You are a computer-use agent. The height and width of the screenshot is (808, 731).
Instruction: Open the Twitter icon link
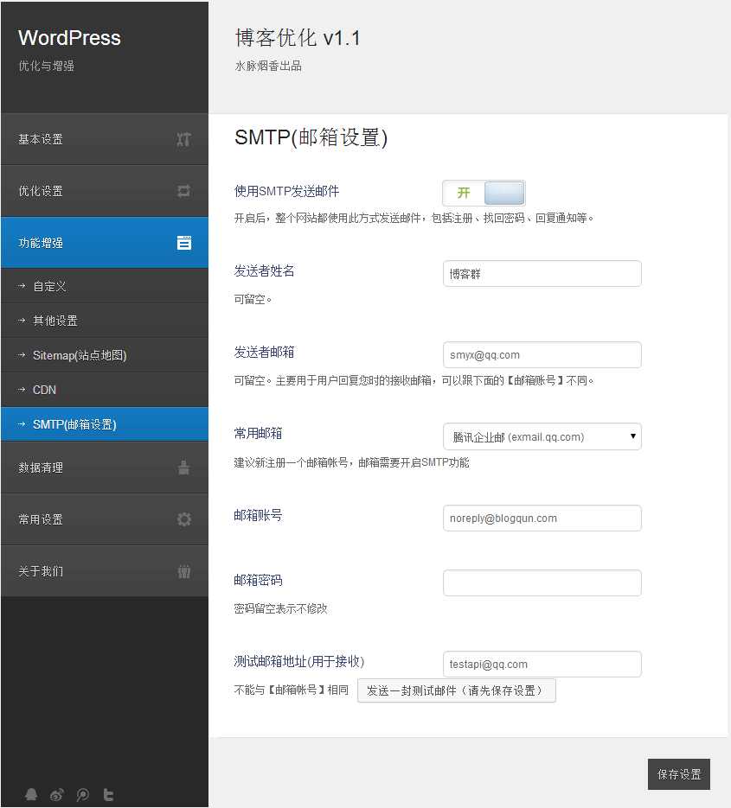point(109,795)
